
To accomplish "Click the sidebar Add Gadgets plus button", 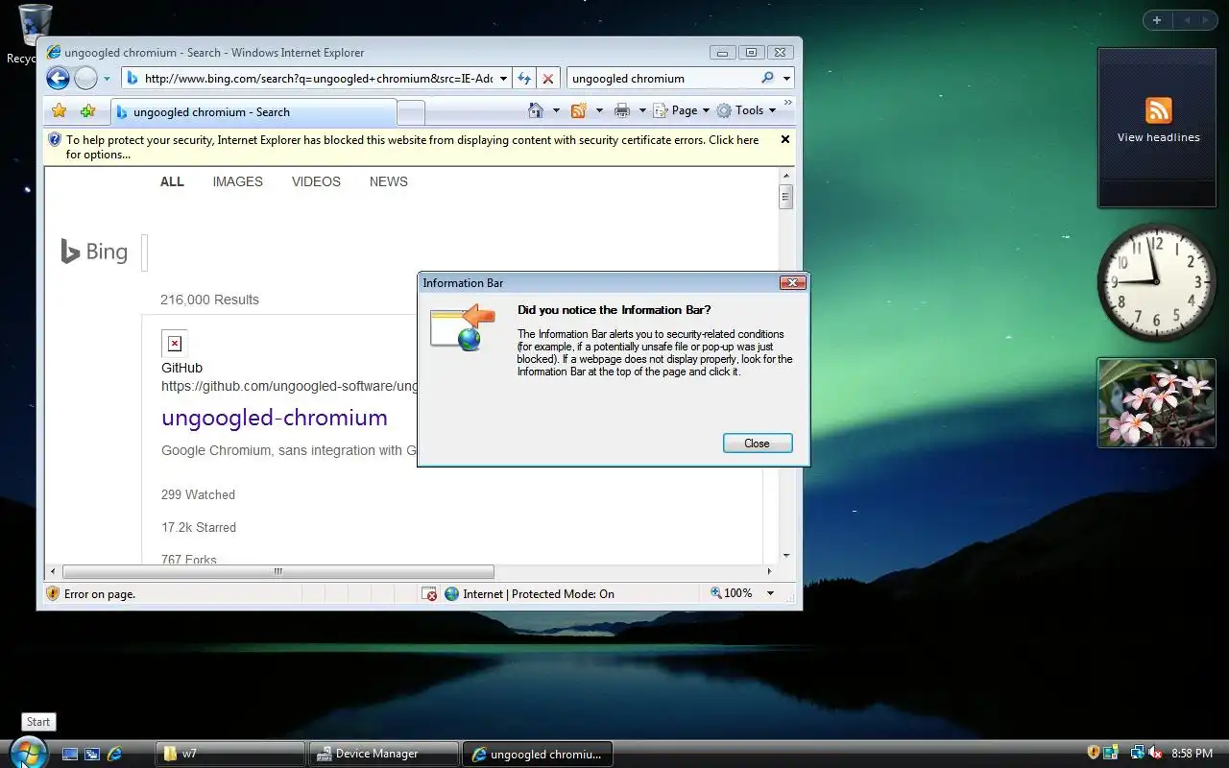I will (x=1157, y=20).
